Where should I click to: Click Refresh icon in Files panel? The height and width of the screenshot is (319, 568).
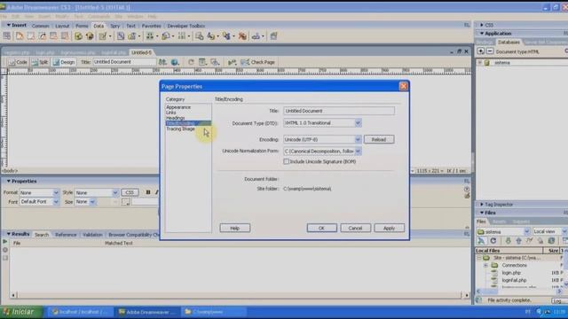tap(493, 241)
